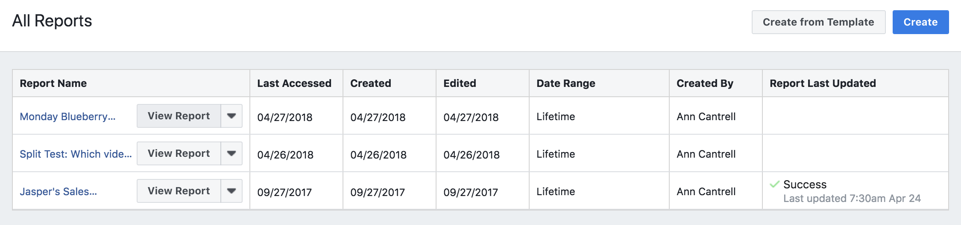The height and width of the screenshot is (225, 961).
Task: Open the Jasper's Sales report link
Action: (x=58, y=192)
